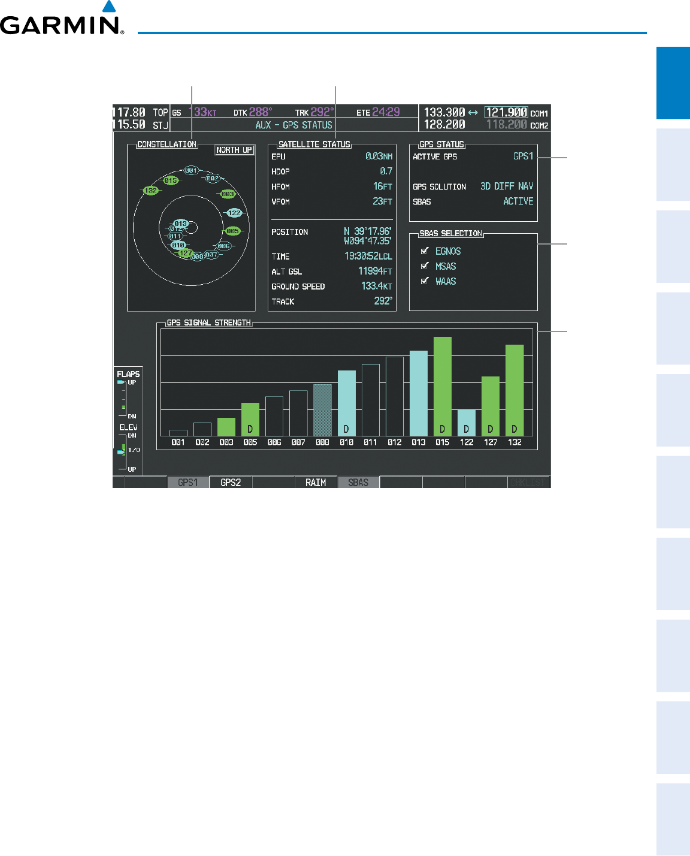Screen dimensions: 690x856
Task: Click signal strength bar for satellite 015
Action: (x=443, y=387)
